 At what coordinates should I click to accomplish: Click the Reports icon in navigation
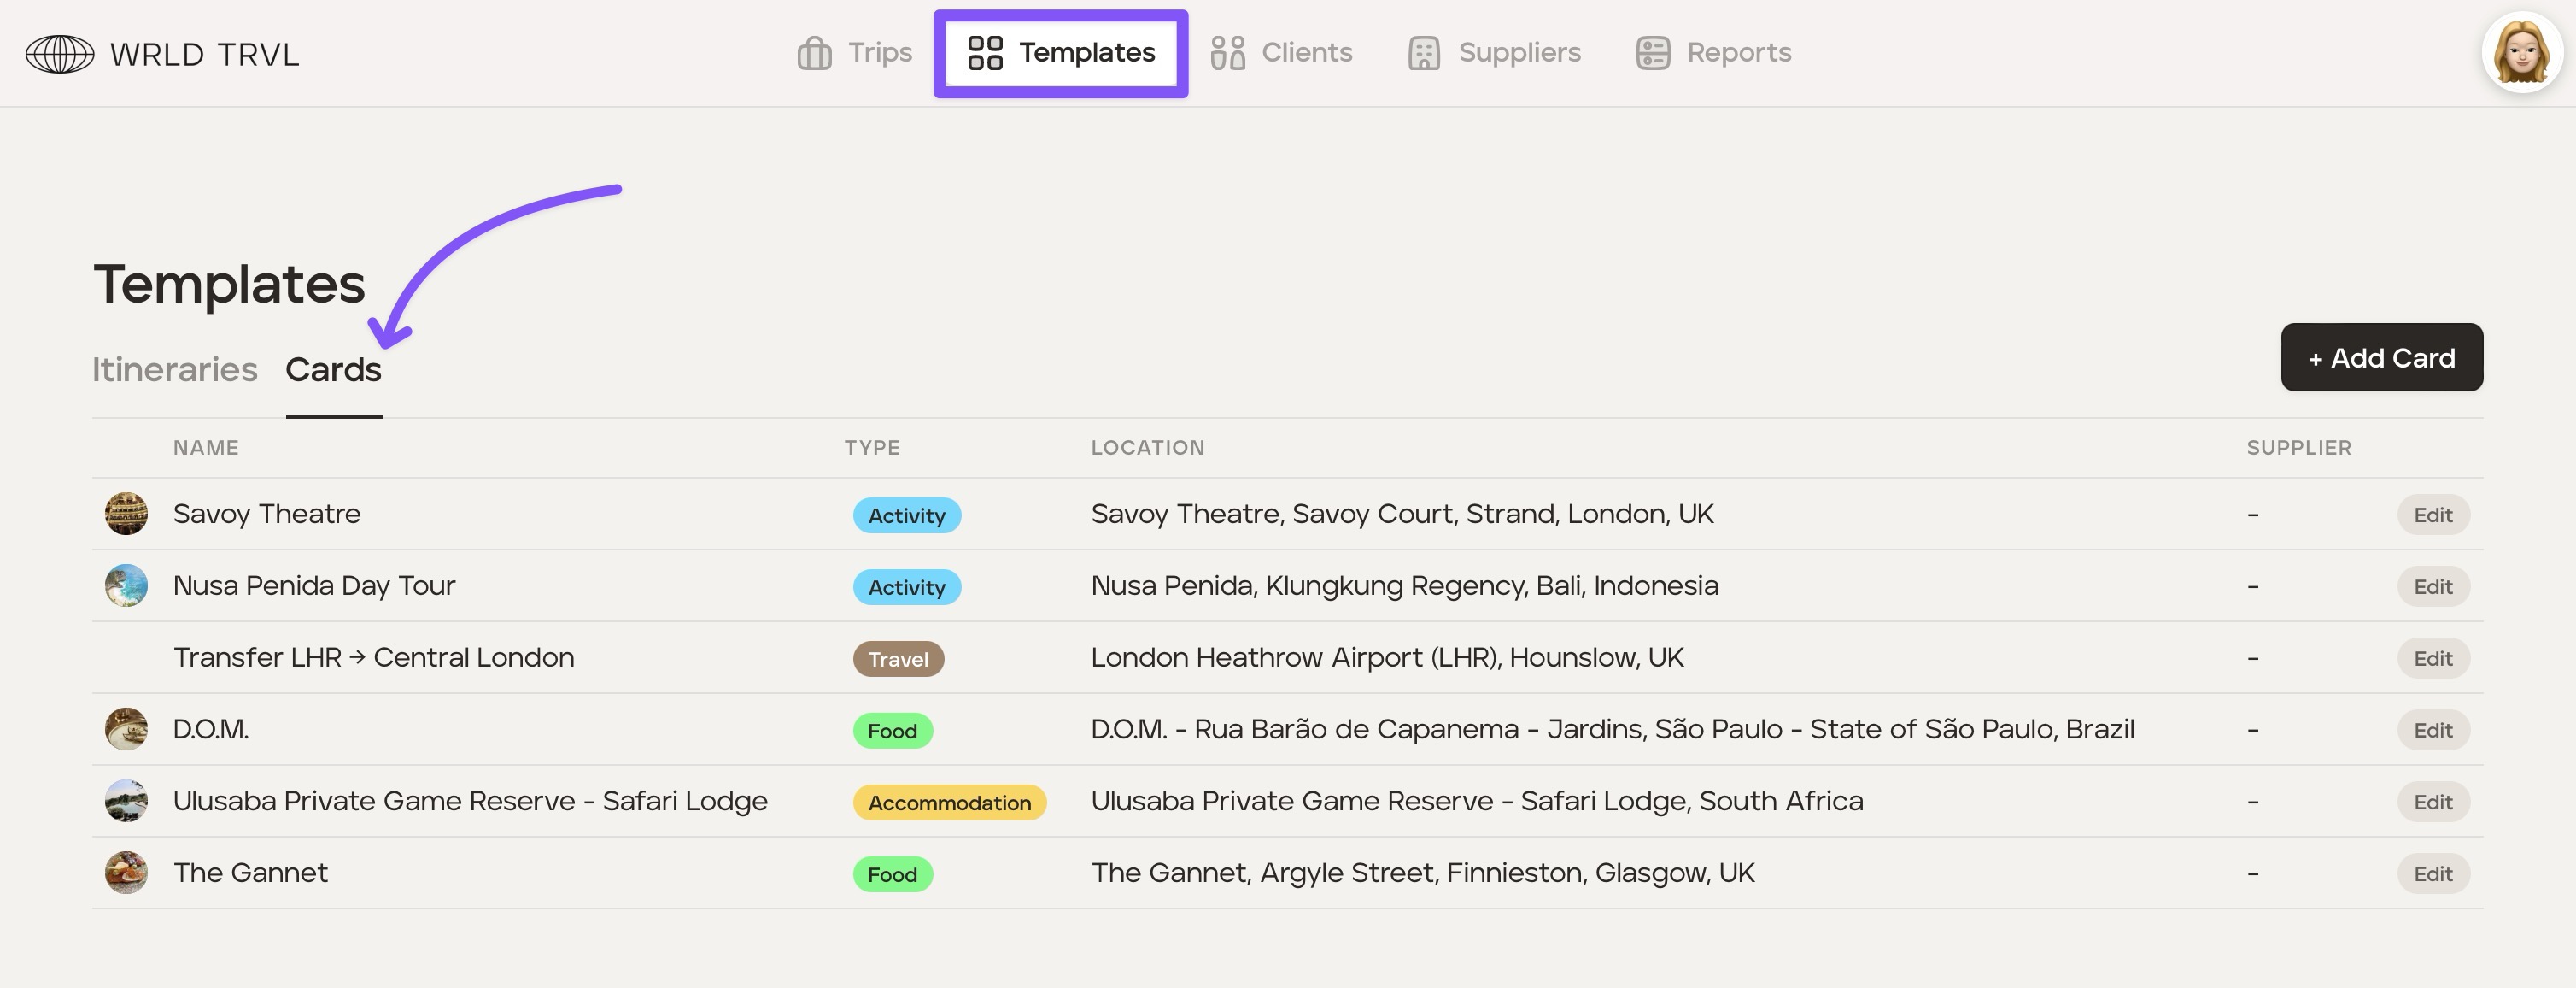click(x=1653, y=53)
